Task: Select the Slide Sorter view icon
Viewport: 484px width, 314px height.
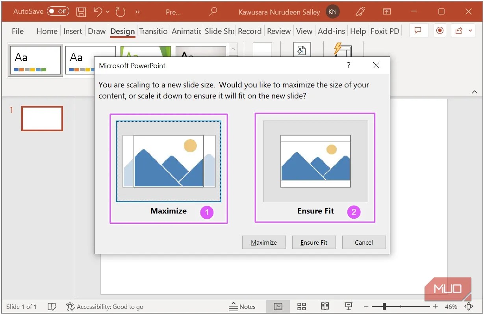Action: point(302,307)
